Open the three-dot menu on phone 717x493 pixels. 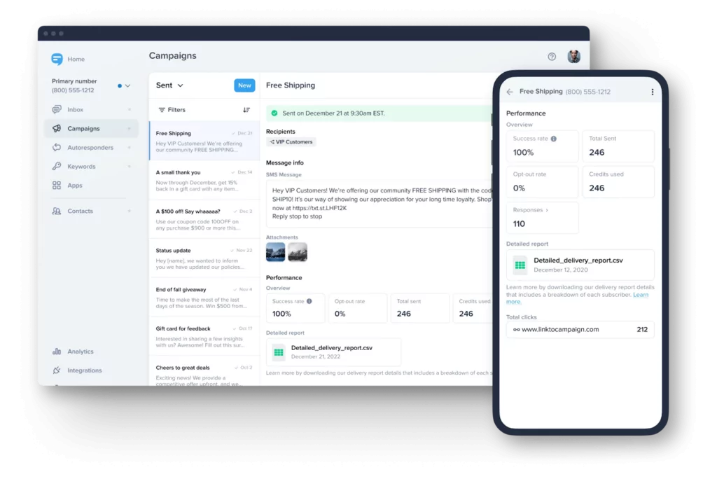coord(653,92)
